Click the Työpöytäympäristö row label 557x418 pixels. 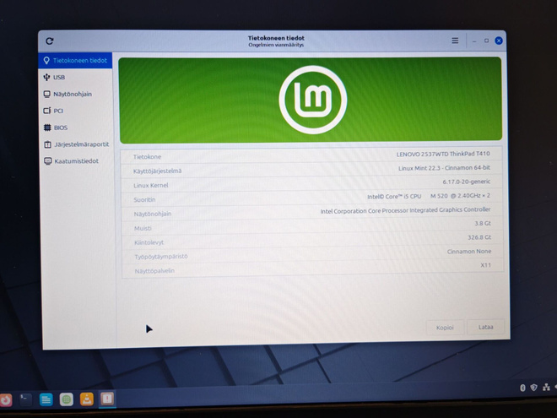point(161,256)
